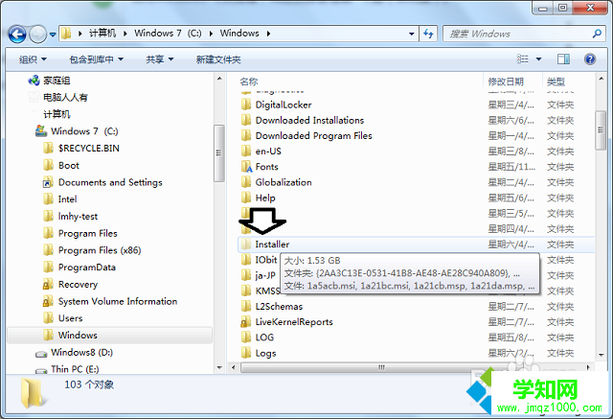This screenshot has height=419, width=613.
Task: Click navigation pane vertical scrollbar thumb
Action: click(219, 153)
